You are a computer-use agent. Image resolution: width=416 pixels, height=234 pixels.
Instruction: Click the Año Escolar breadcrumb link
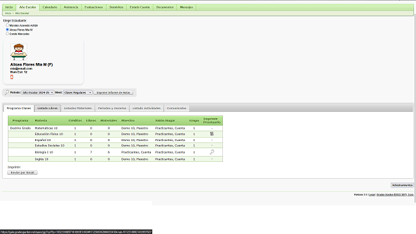click(x=22, y=13)
